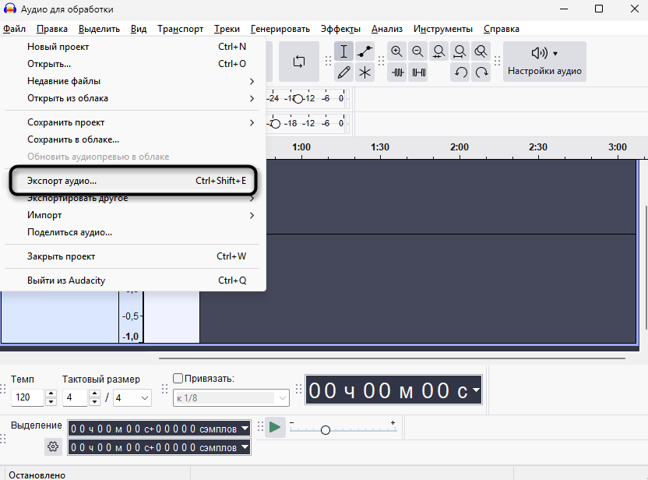The height and width of the screenshot is (480, 648).
Task: Click the Zoom In magnifier icon
Action: point(396,51)
